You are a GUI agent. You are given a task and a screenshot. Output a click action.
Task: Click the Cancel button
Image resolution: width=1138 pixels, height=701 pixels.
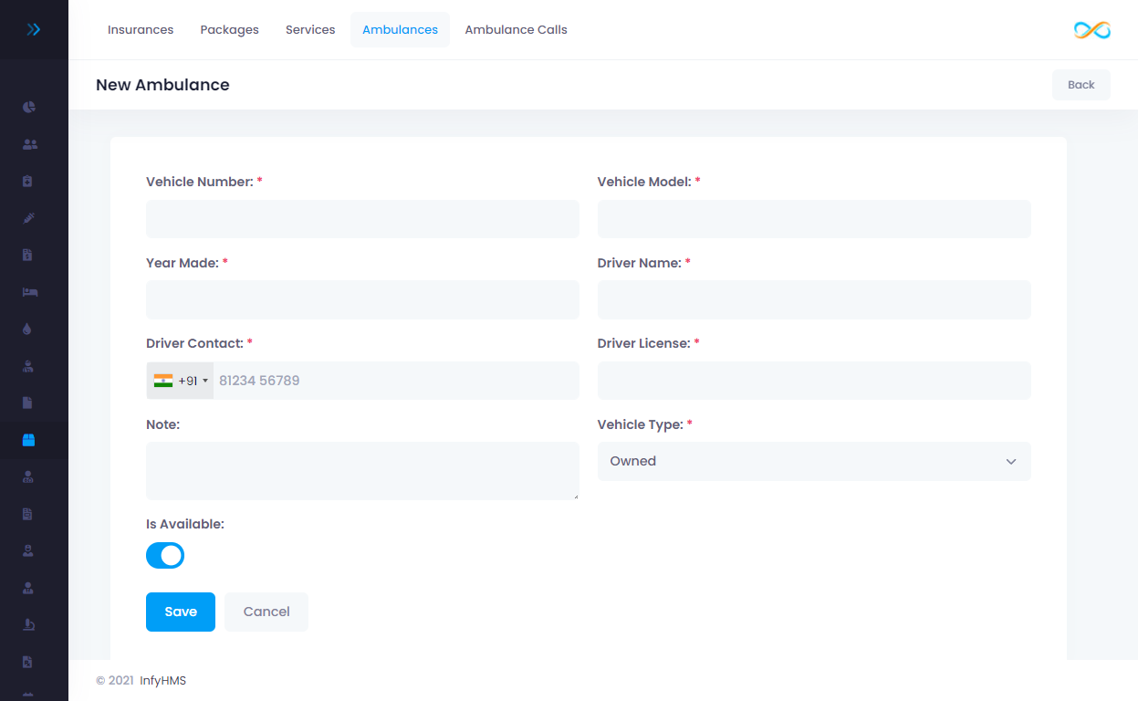266,612
